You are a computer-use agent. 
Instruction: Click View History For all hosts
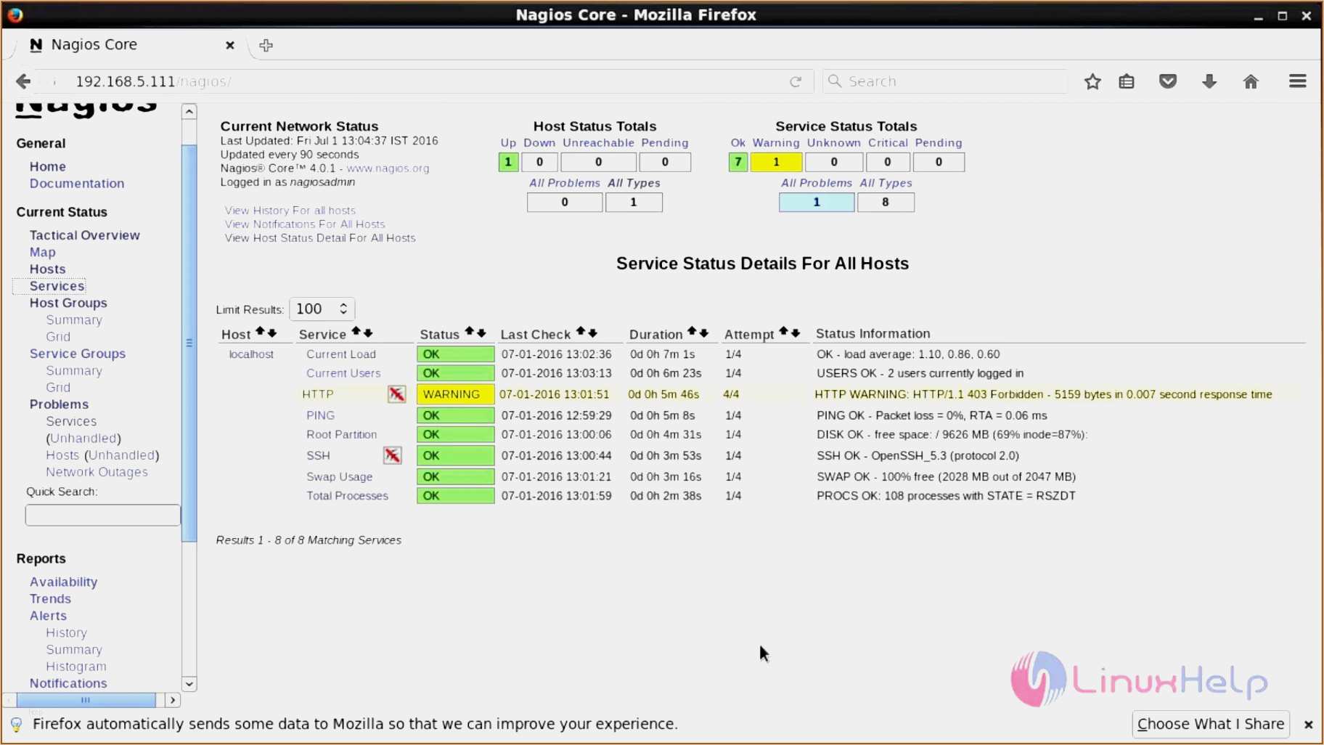(290, 211)
